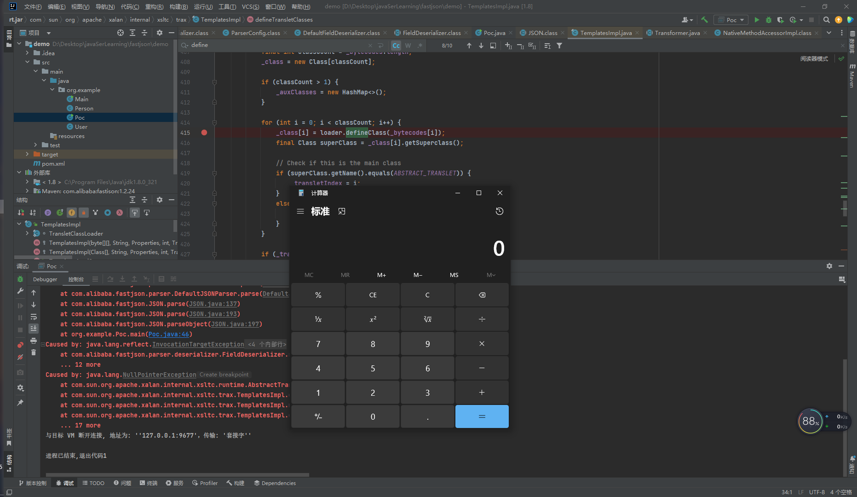Open search filter funnel icon
Image resolution: width=857 pixels, height=497 pixels.
pos(559,46)
